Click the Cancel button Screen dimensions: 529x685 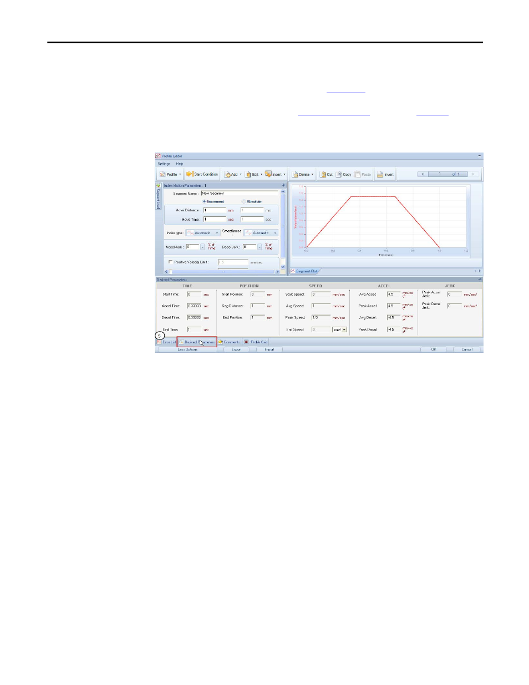(467, 349)
